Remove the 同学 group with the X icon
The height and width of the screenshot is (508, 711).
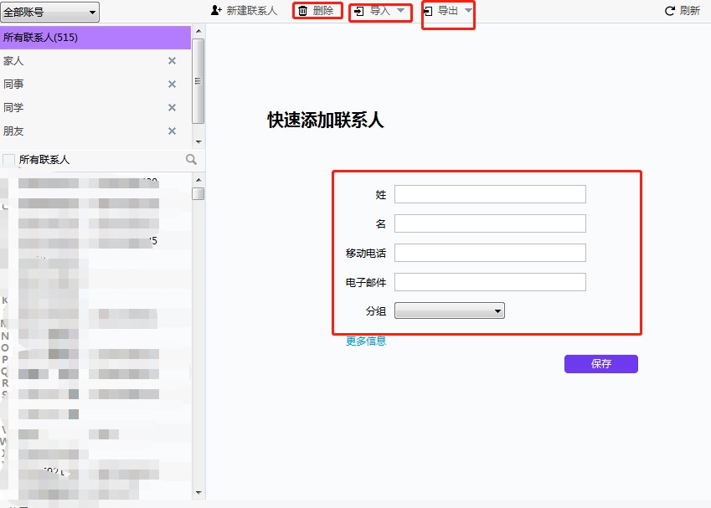point(171,107)
